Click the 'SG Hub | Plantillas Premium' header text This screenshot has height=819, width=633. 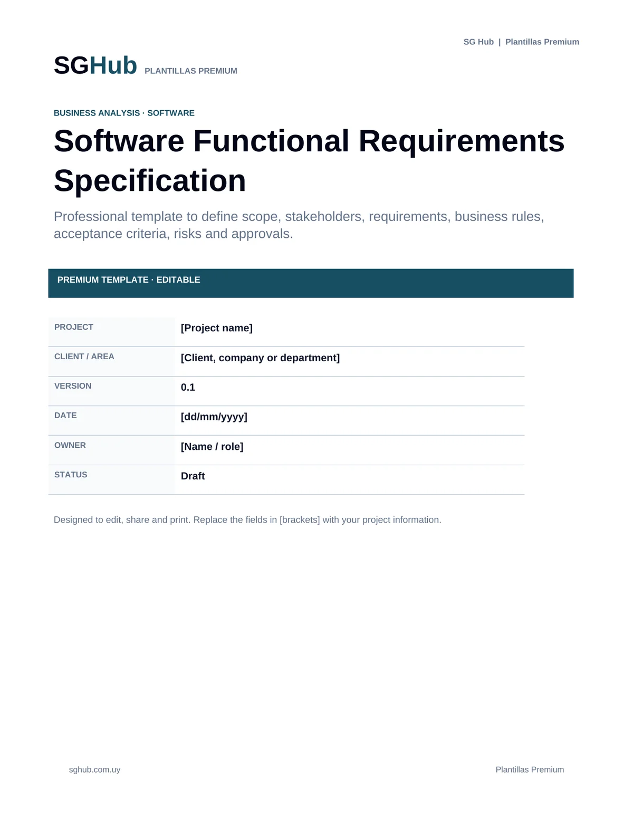pyautogui.click(x=521, y=42)
